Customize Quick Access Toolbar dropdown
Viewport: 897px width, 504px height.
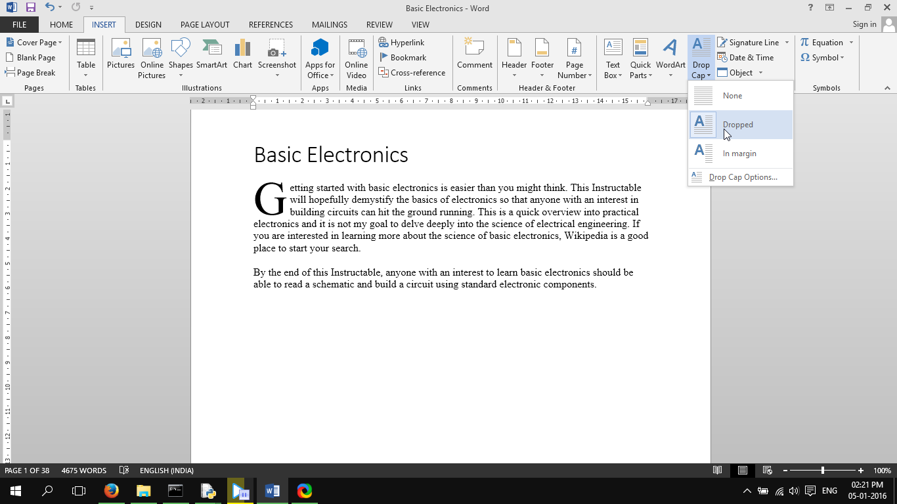91,8
